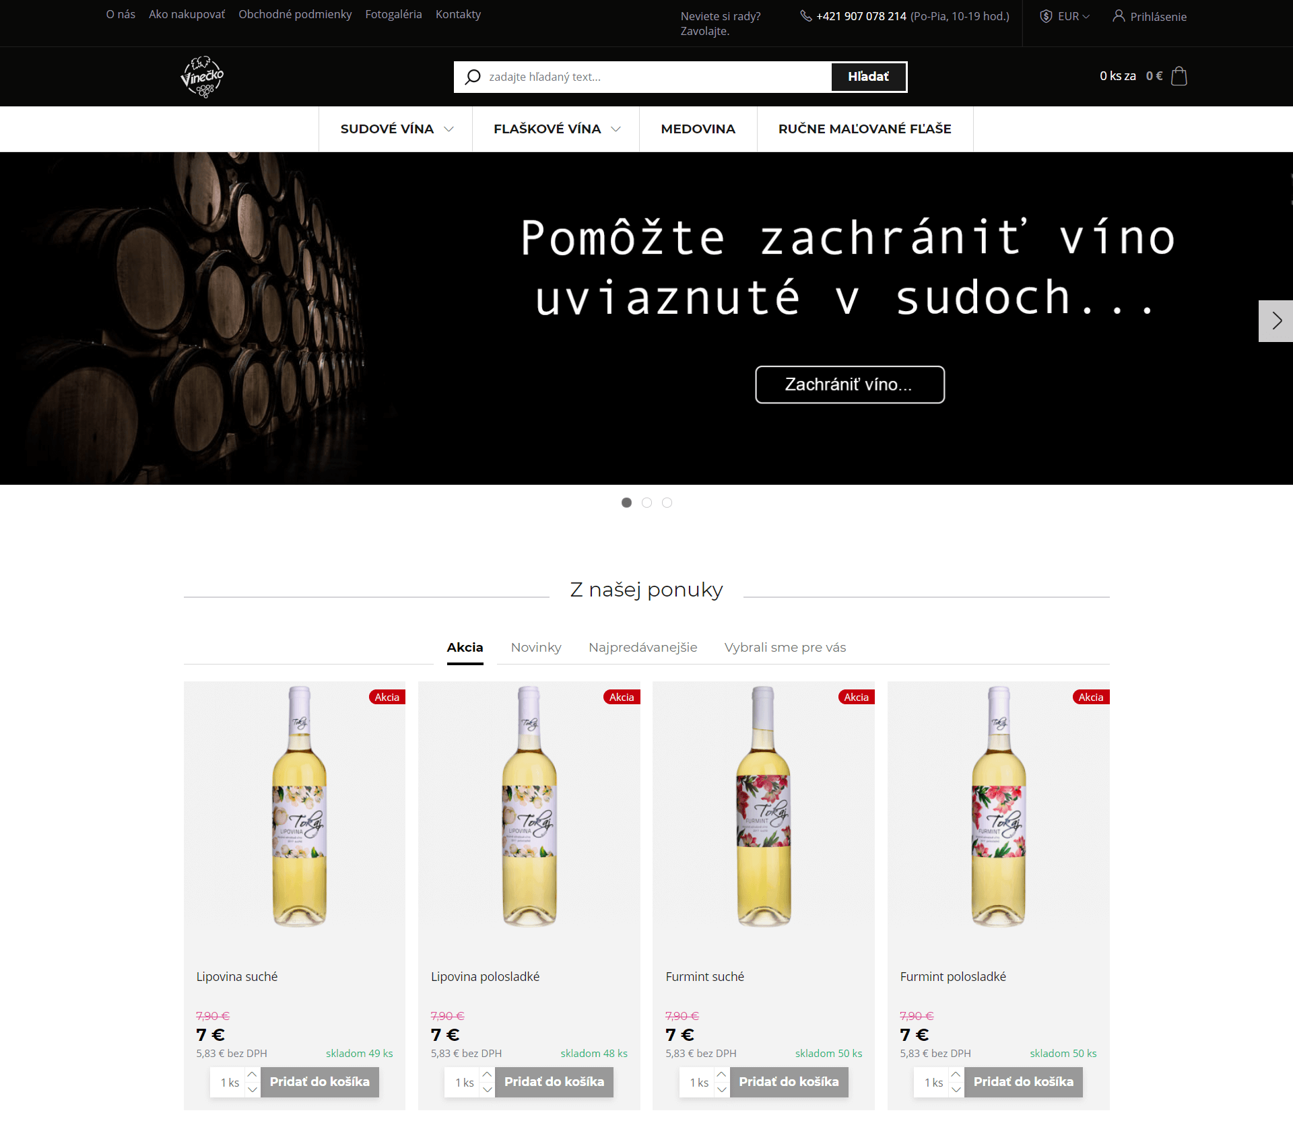1293x1121 pixels.
Task: Expand the Flaškové vína menu
Action: click(x=556, y=129)
